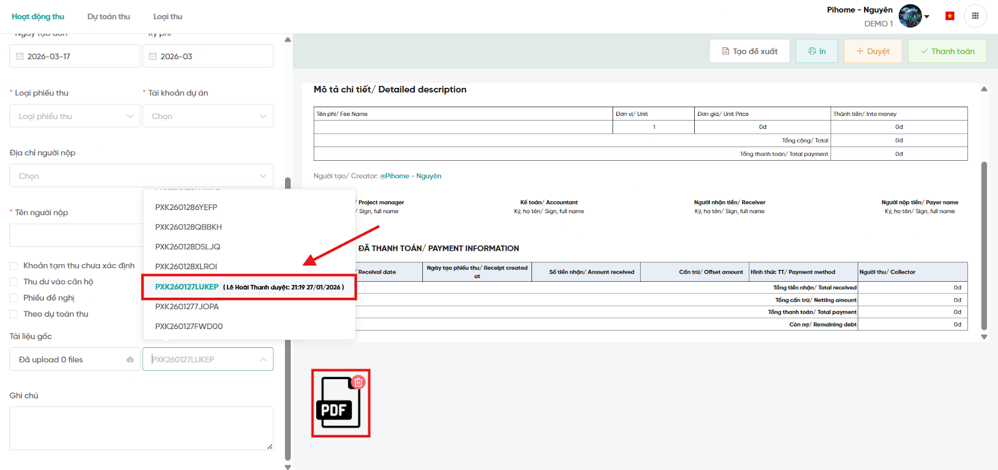Click the red trash icon on PDF thumbnail

(358, 382)
